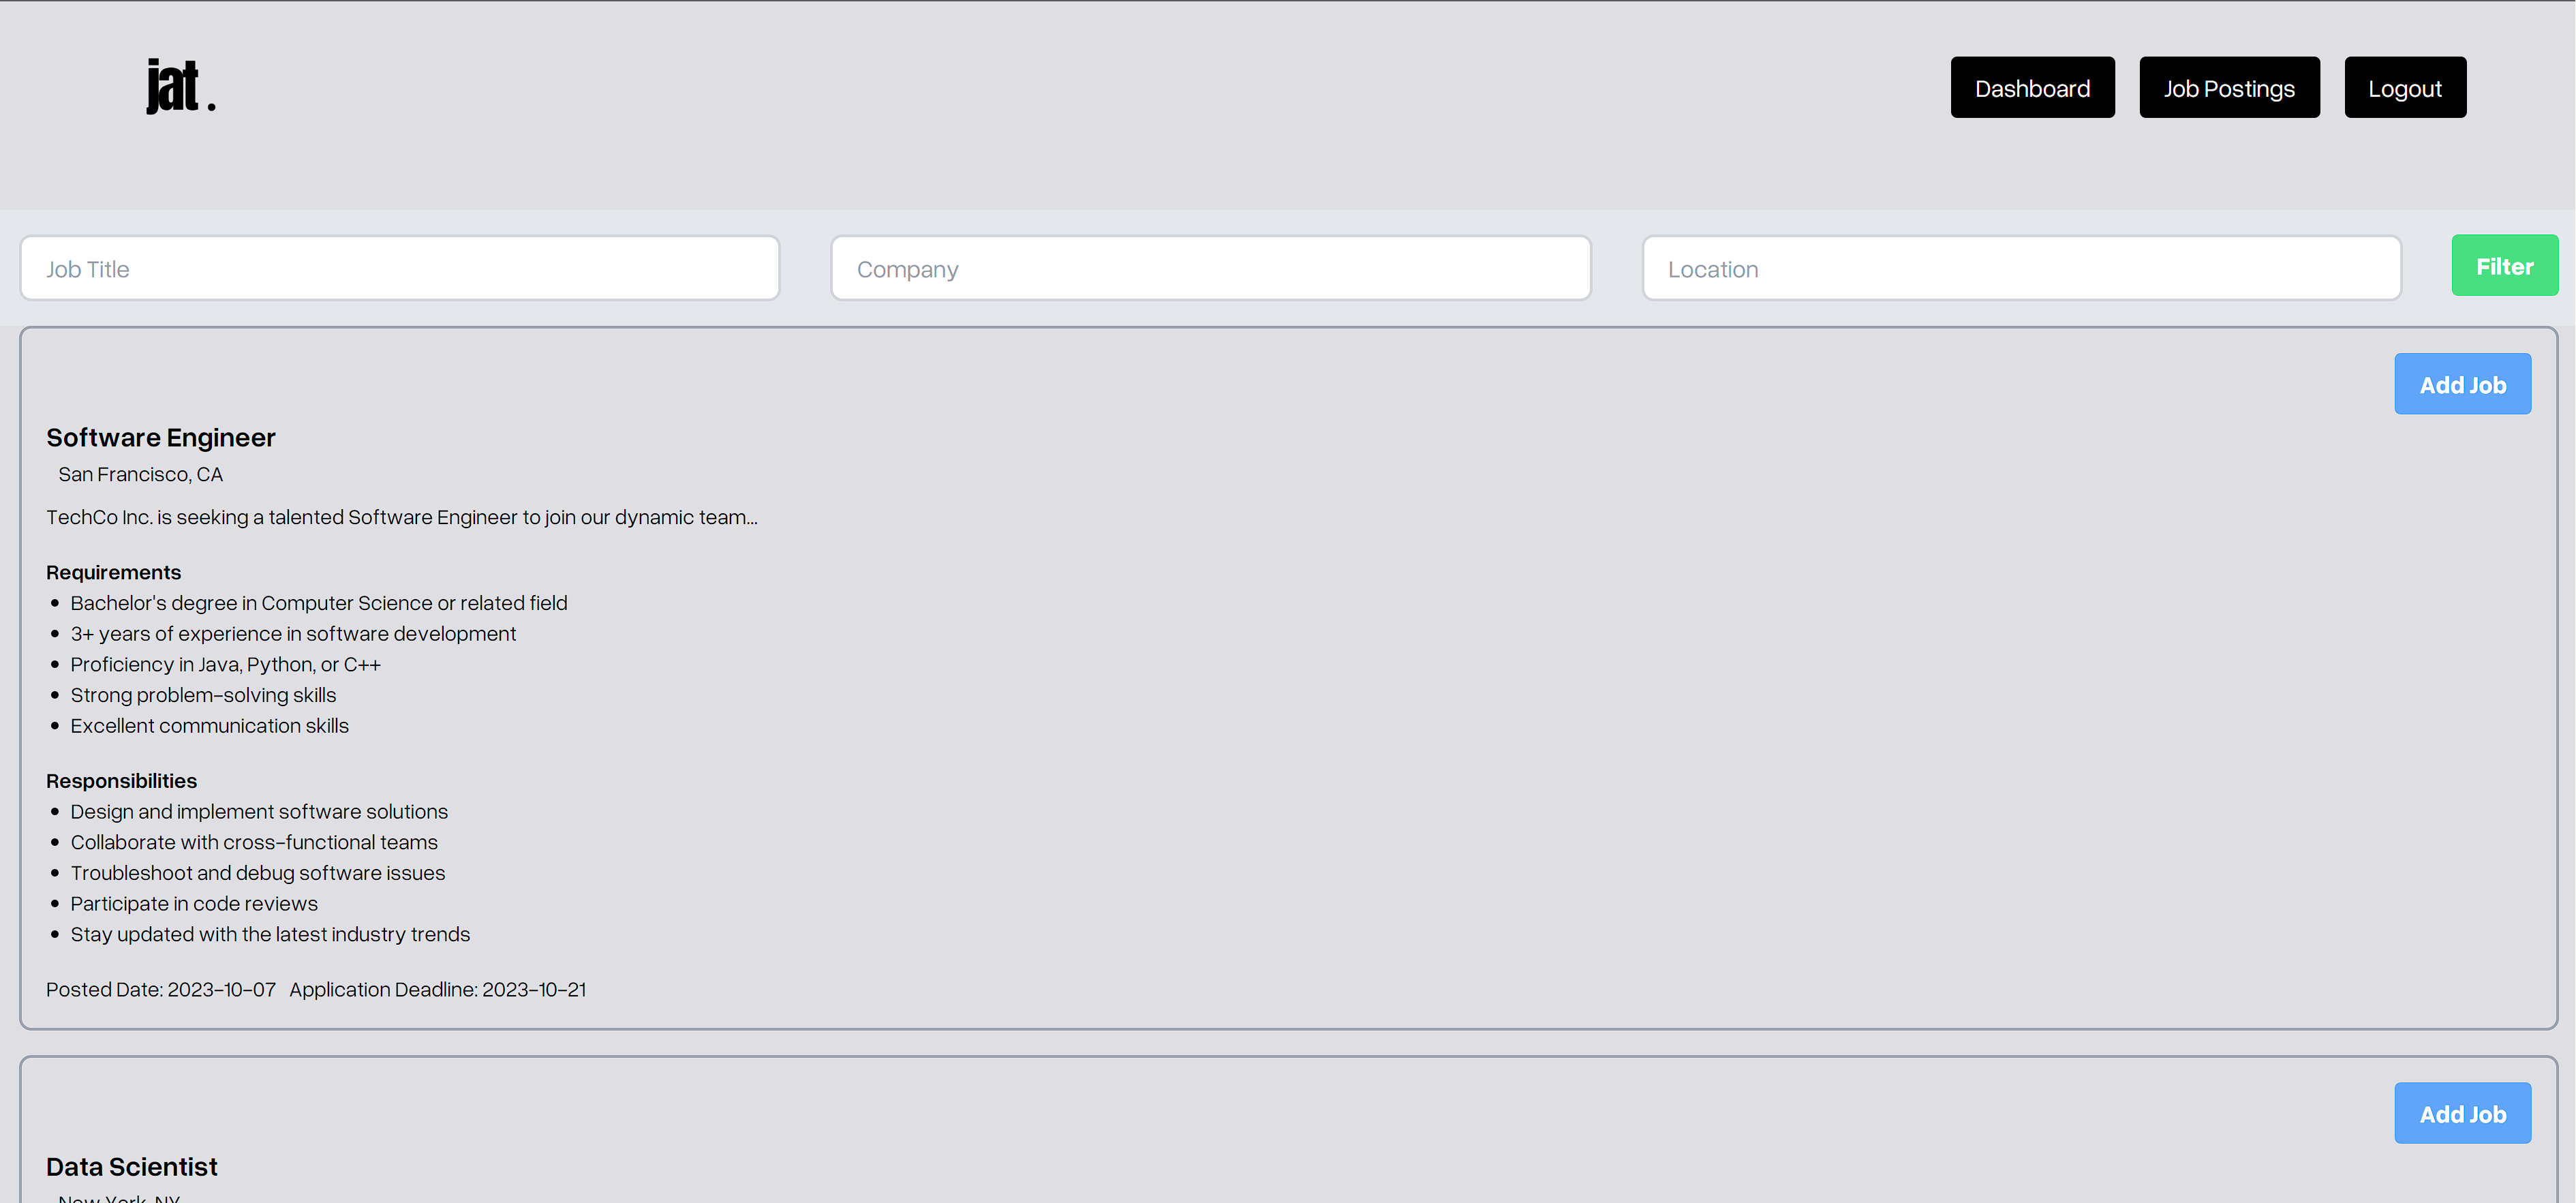Click the Responsibilities heading
This screenshot has height=1203, width=2576.
[x=121, y=781]
